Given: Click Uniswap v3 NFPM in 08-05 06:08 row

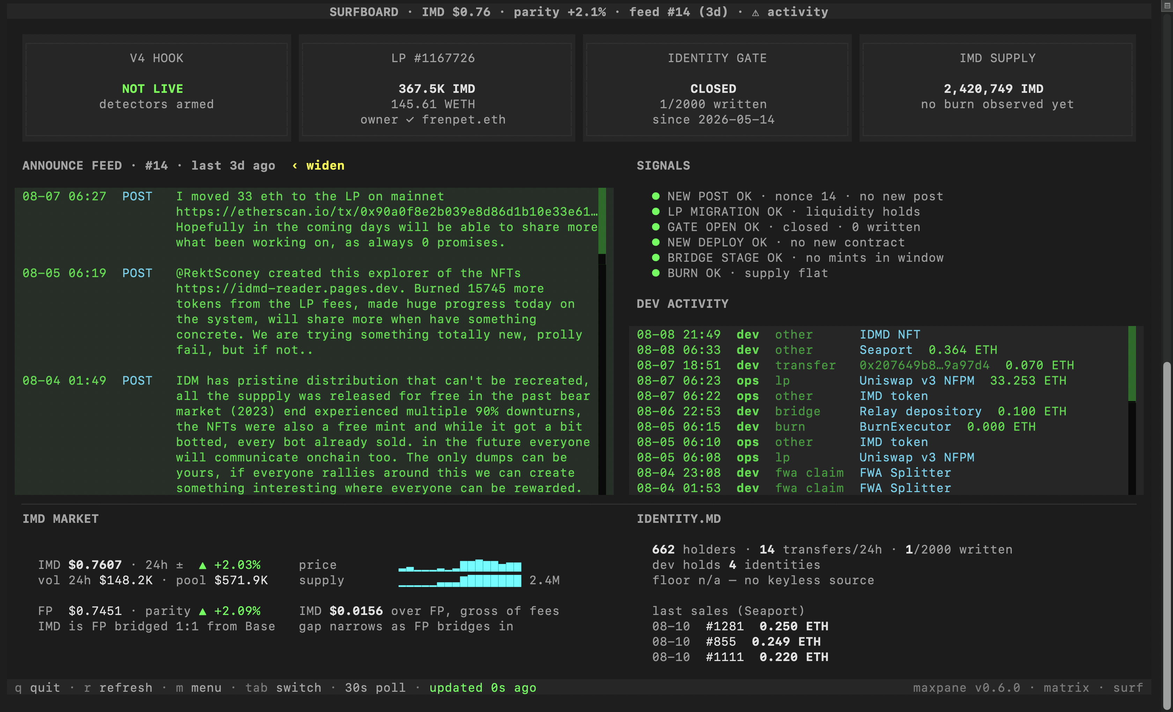Looking at the screenshot, I should click(x=917, y=457).
